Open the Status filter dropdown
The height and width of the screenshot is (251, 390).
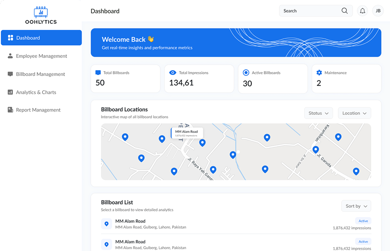318,113
